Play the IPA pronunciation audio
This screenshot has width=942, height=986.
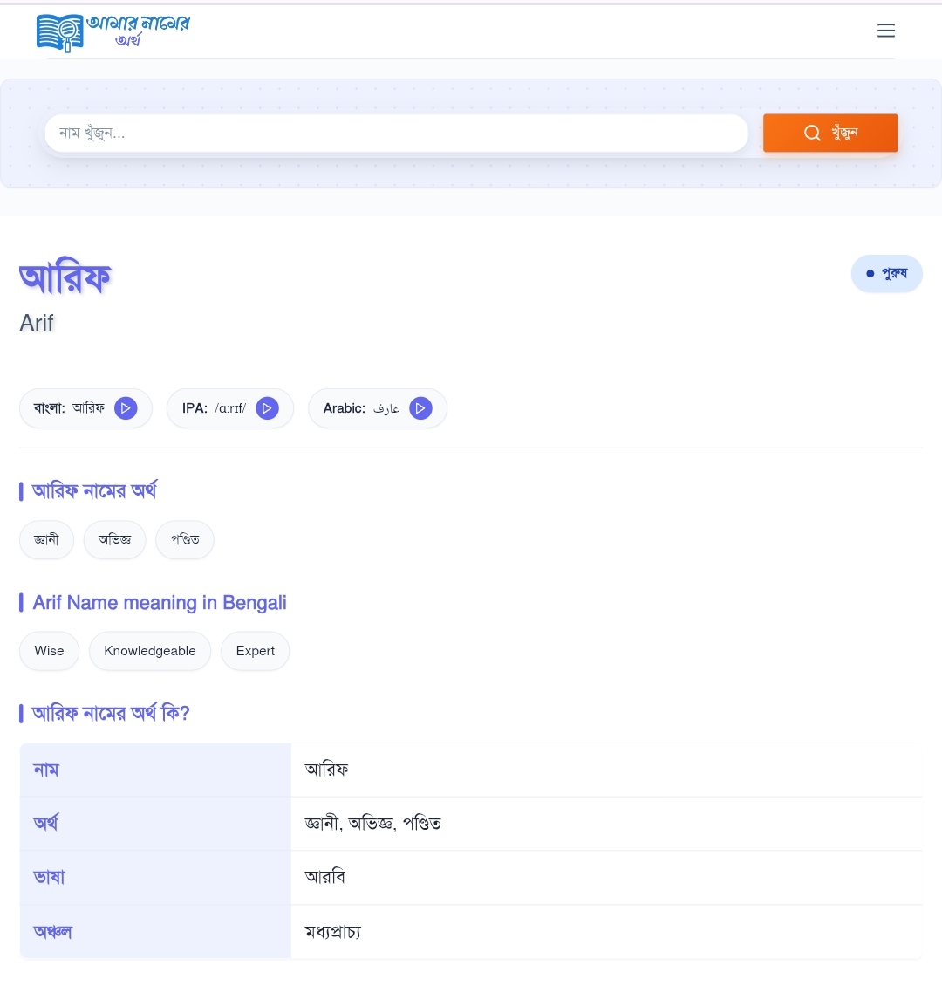point(268,408)
